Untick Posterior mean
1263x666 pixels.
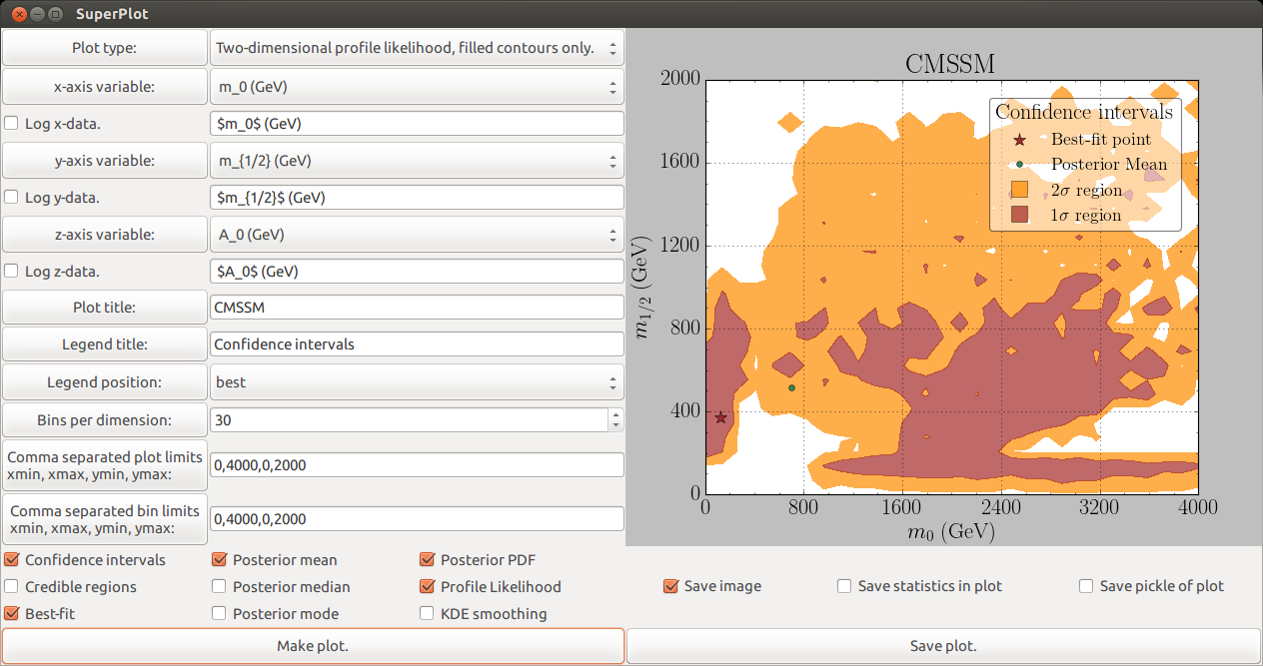220,560
